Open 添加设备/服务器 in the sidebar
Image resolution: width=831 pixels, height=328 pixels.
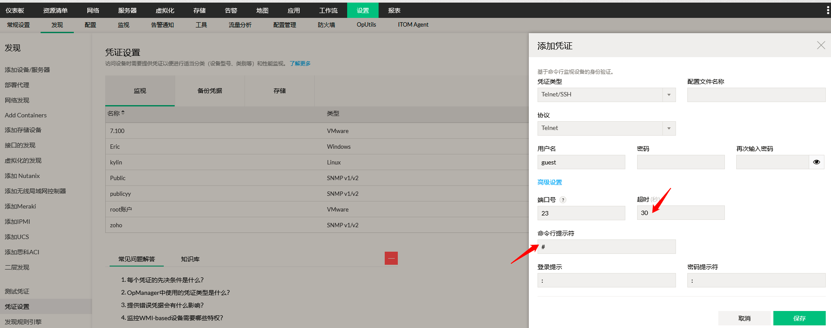[x=27, y=70]
